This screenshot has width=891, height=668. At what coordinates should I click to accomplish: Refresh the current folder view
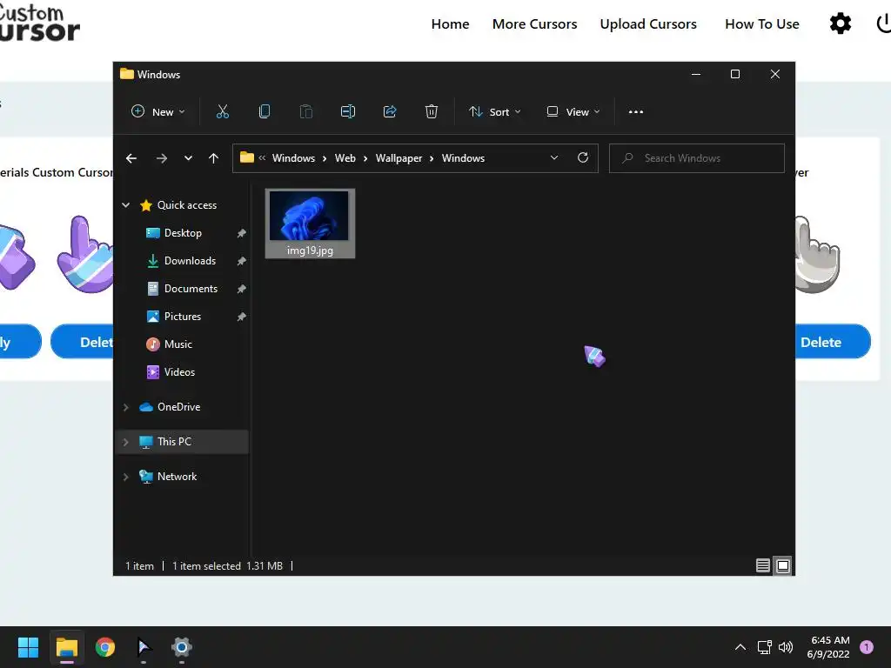click(x=583, y=158)
